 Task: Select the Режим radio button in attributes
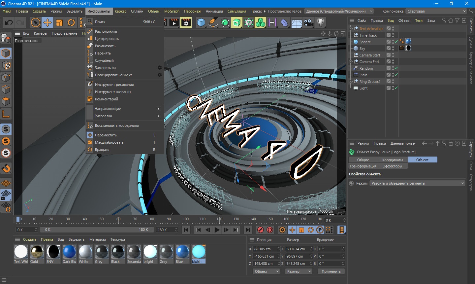(351, 183)
